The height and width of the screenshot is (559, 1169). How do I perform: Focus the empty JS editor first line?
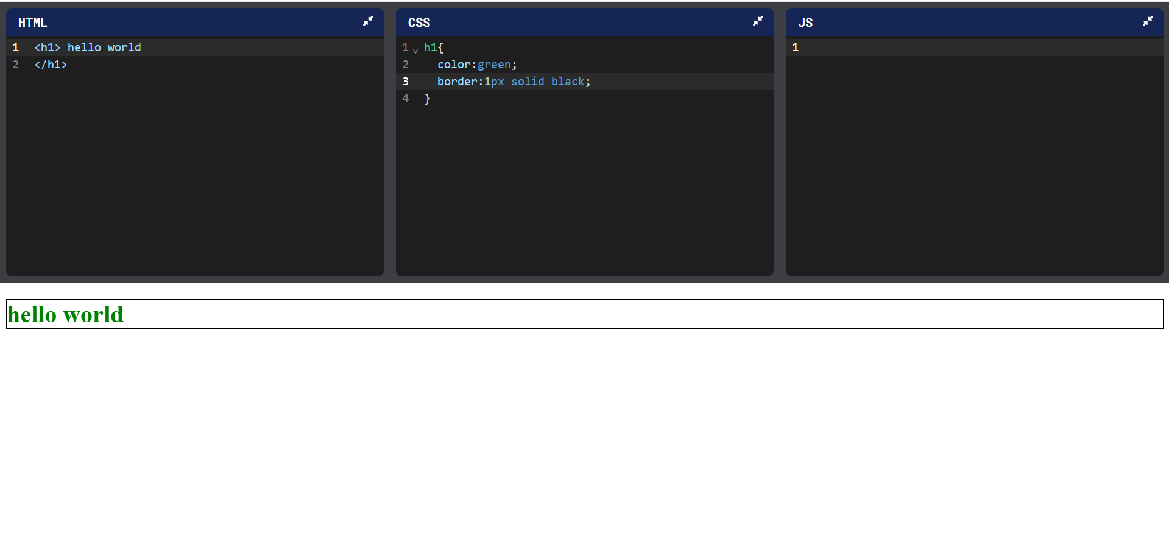(975, 47)
